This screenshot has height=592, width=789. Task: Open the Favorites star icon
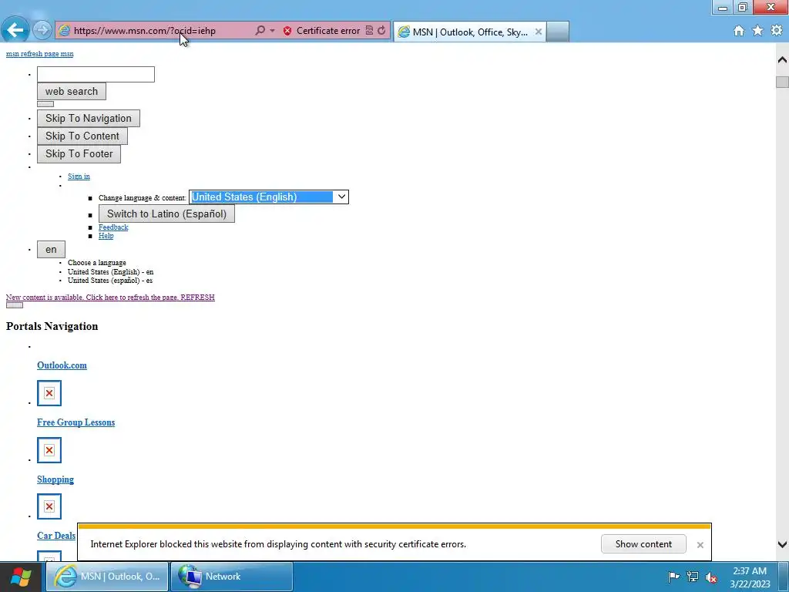pos(757,31)
